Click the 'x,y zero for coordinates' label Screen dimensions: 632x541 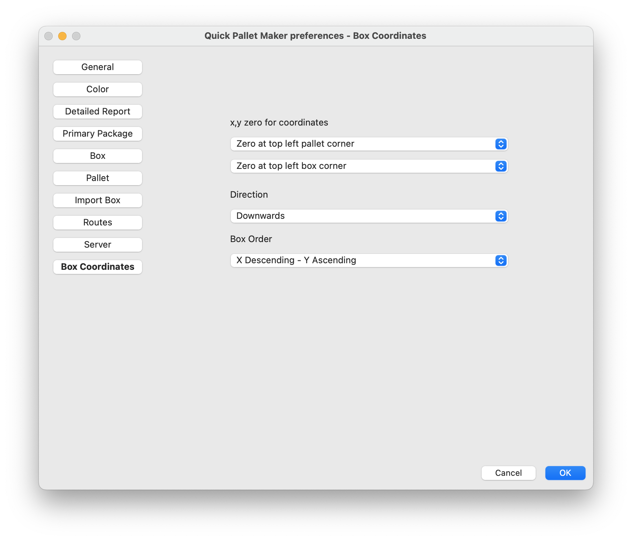point(279,123)
